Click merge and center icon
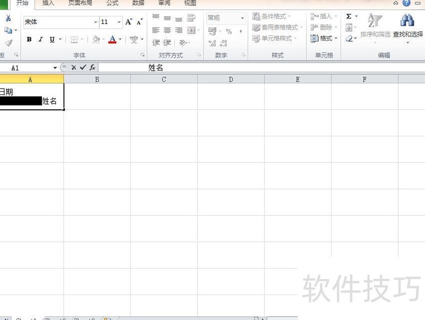The image size is (425, 320). [191, 30]
